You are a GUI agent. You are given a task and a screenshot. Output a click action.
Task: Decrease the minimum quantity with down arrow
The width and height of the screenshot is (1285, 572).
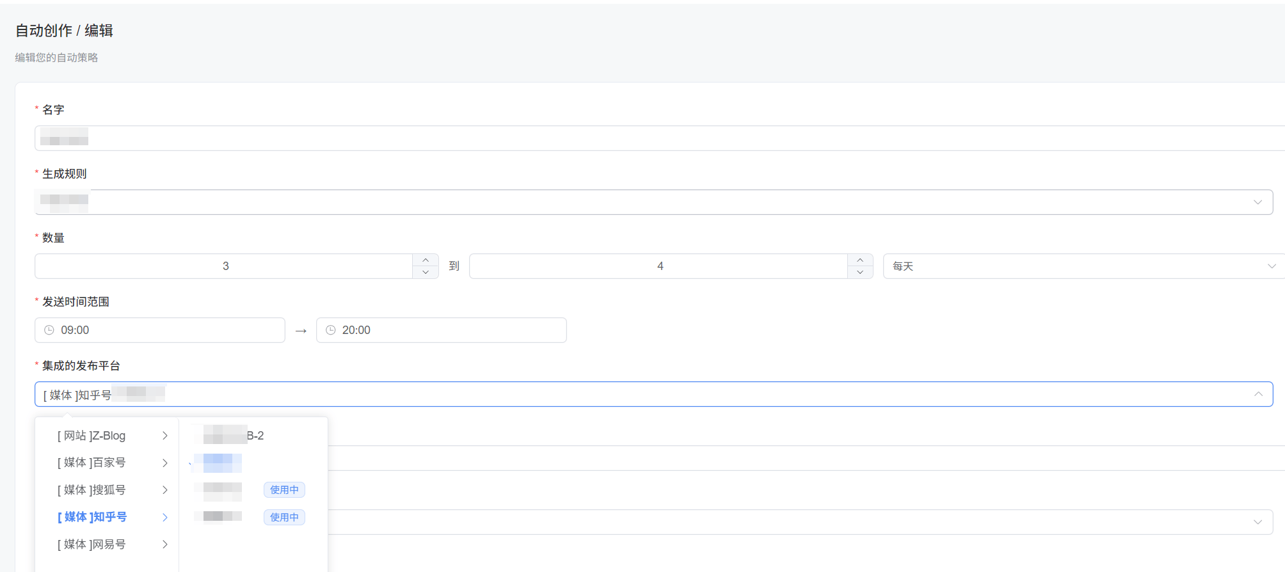[x=426, y=273]
